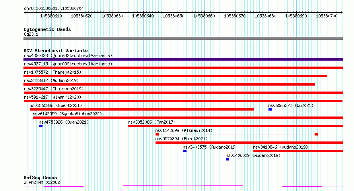Click ruler position 105380610

click(51, 16)
